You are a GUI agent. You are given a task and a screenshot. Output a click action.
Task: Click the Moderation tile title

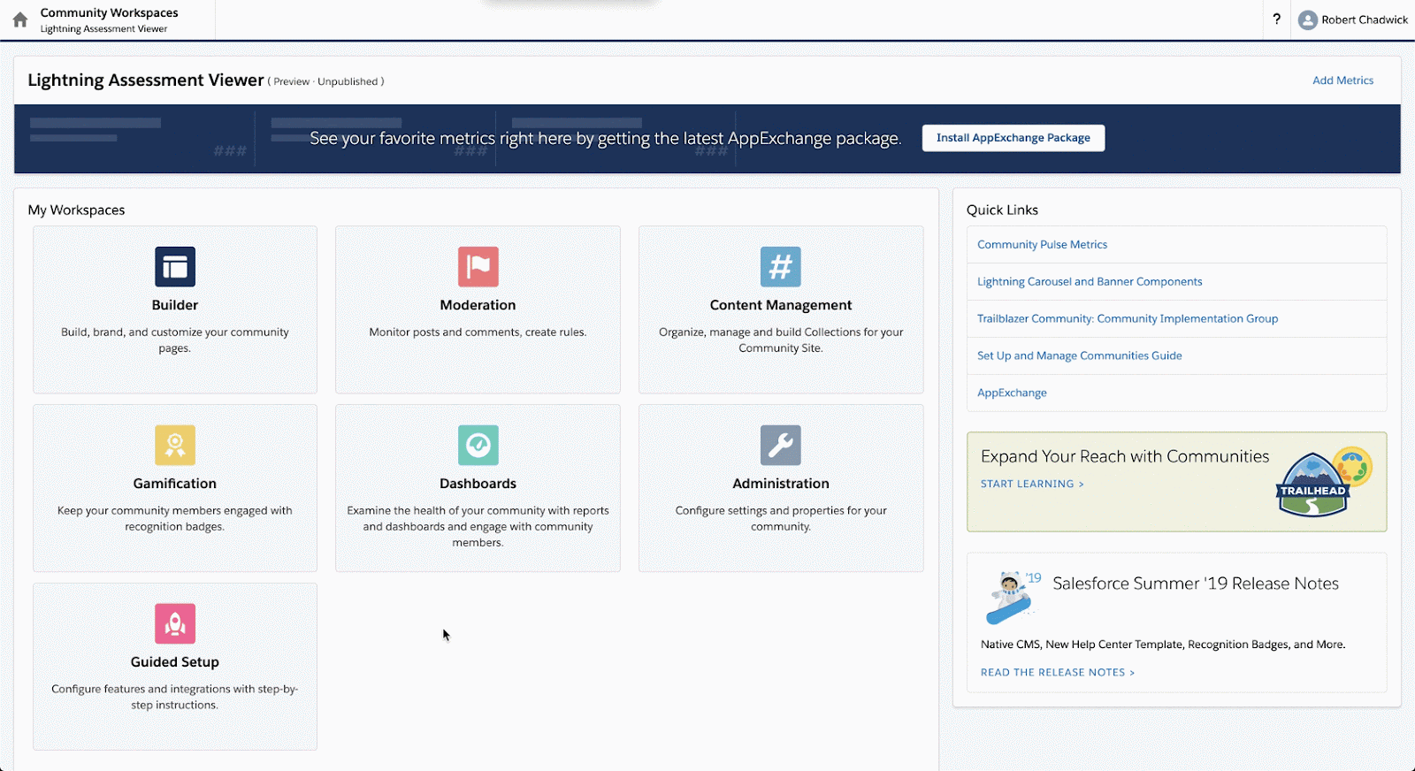coord(478,305)
